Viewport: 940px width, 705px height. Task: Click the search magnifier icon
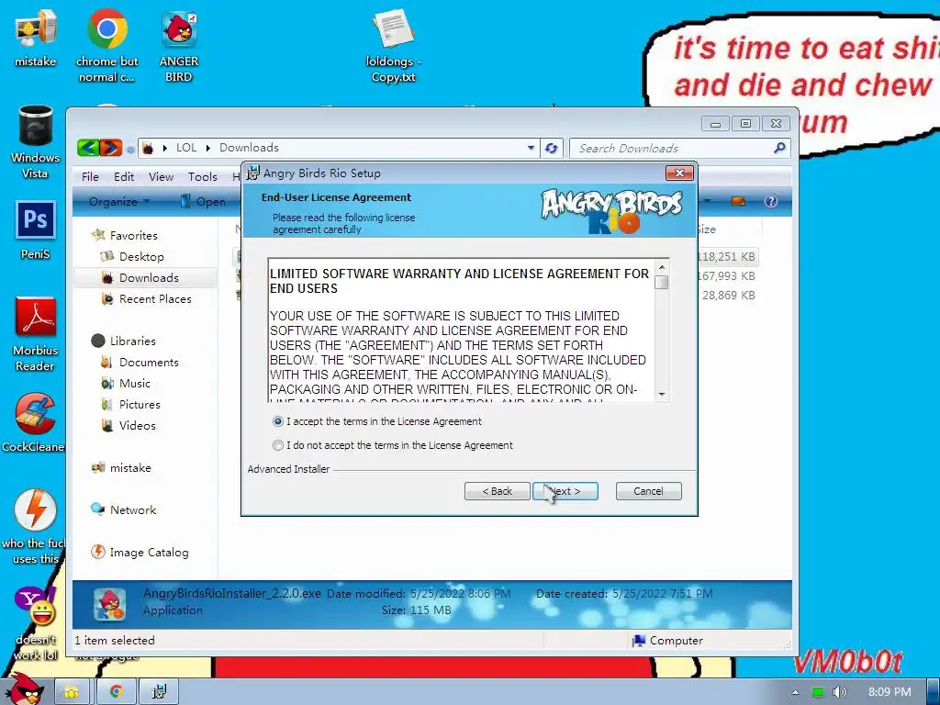[779, 148]
